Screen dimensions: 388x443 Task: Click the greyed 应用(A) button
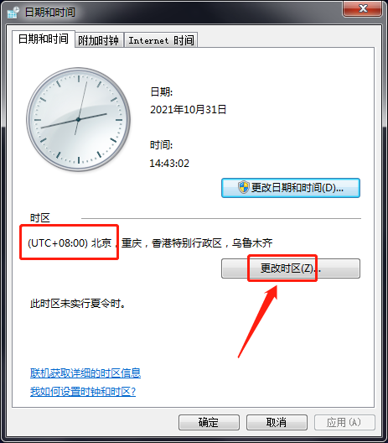pyautogui.click(x=344, y=422)
